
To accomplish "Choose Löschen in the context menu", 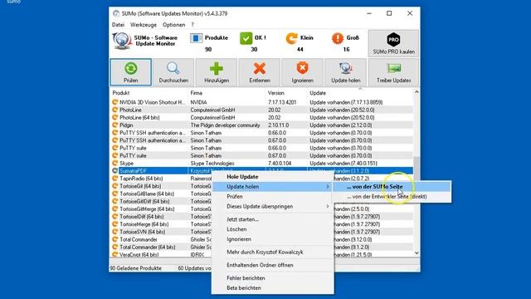I will tap(273, 229).
